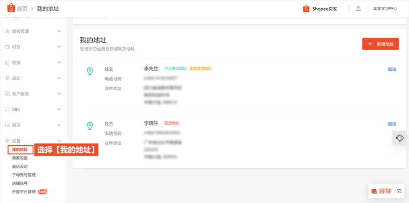Expand the 客户服务 sidebar section
The width and height of the screenshot is (409, 203).
coord(59,94)
